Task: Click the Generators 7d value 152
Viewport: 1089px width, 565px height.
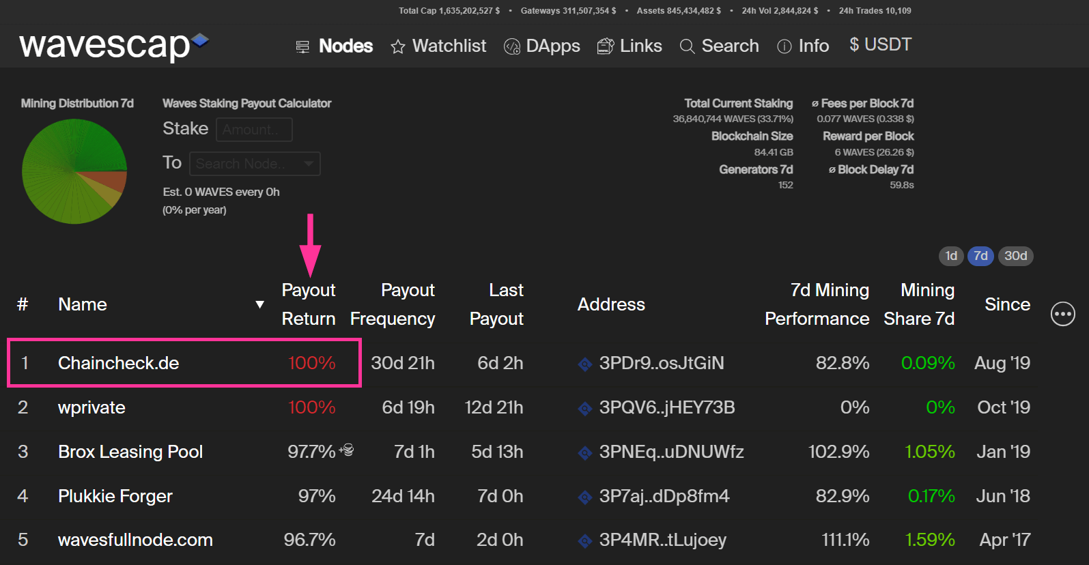Action: 786,185
